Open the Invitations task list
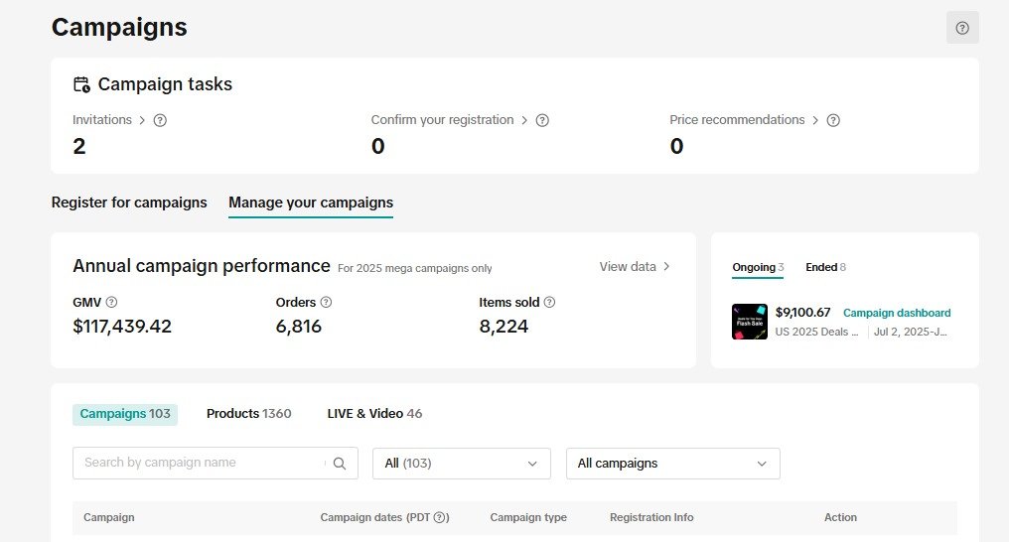This screenshot has width=1009, height=542. point(108,120)
